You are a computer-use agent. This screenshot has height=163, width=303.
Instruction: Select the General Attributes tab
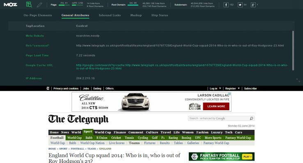(76, 15)
